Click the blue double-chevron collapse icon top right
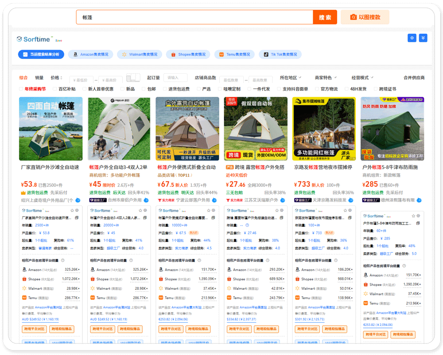Viewport: 443px width, 355px height. 423,38
